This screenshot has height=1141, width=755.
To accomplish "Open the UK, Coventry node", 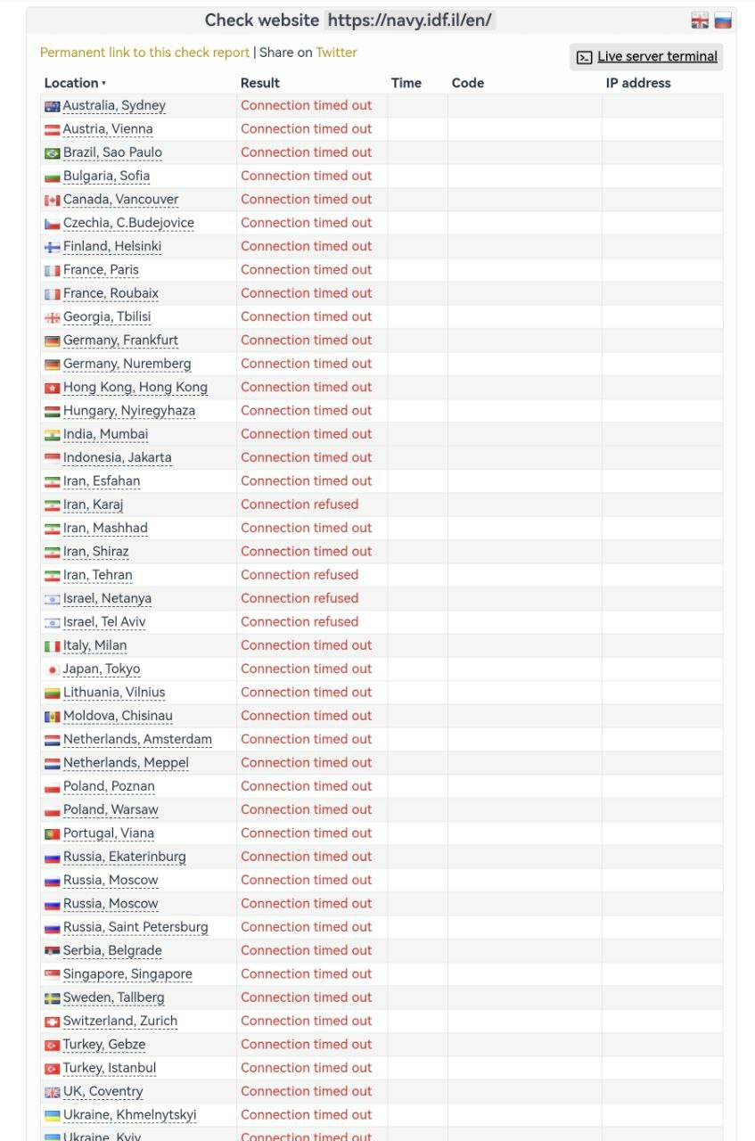I will tap(103, 1091).
